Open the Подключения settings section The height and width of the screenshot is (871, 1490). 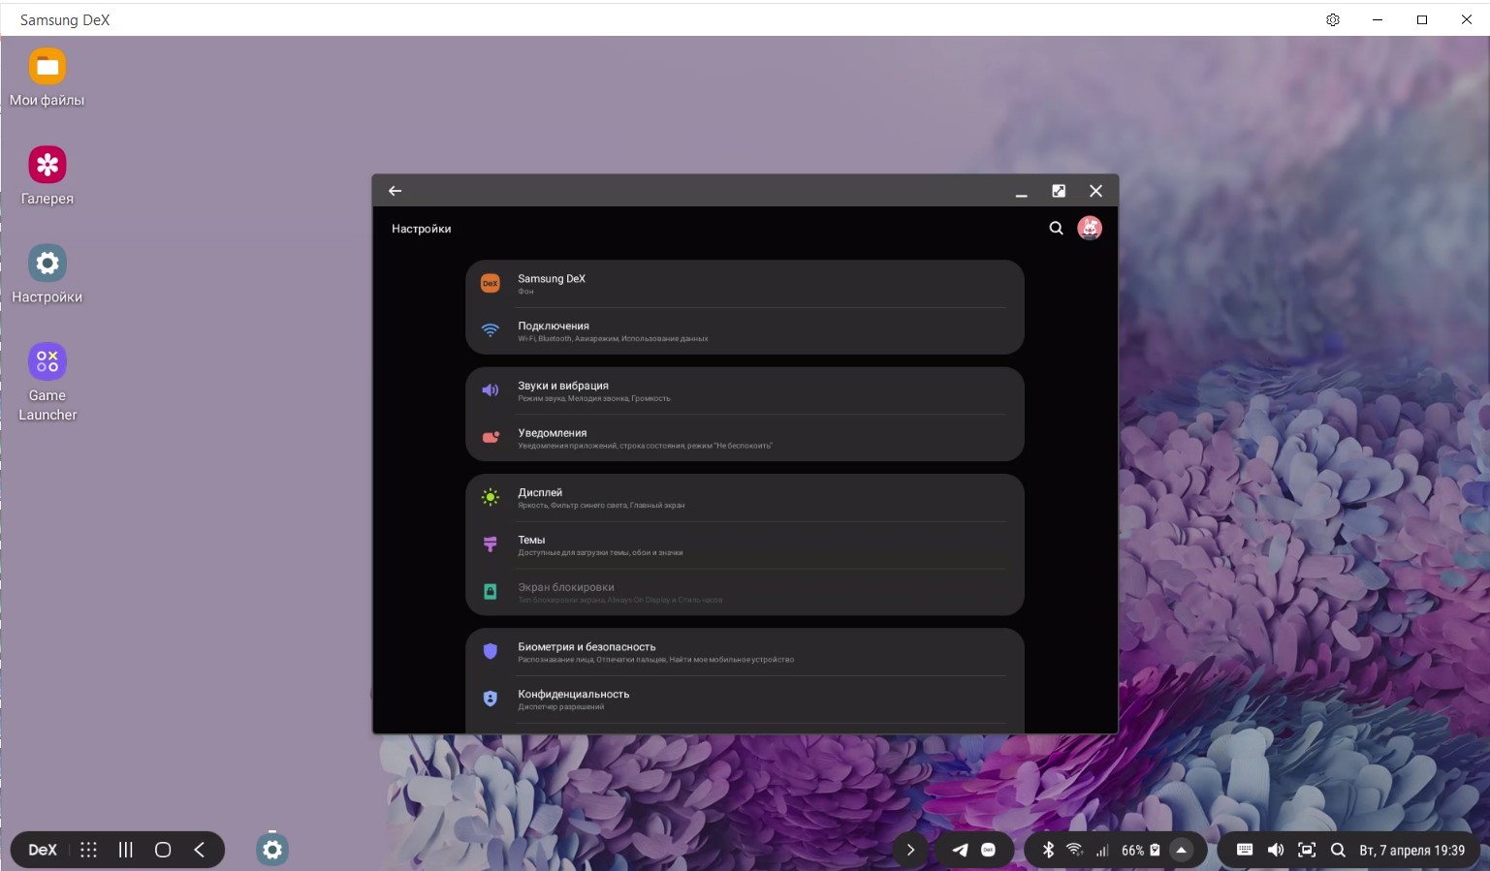[745, 331]
